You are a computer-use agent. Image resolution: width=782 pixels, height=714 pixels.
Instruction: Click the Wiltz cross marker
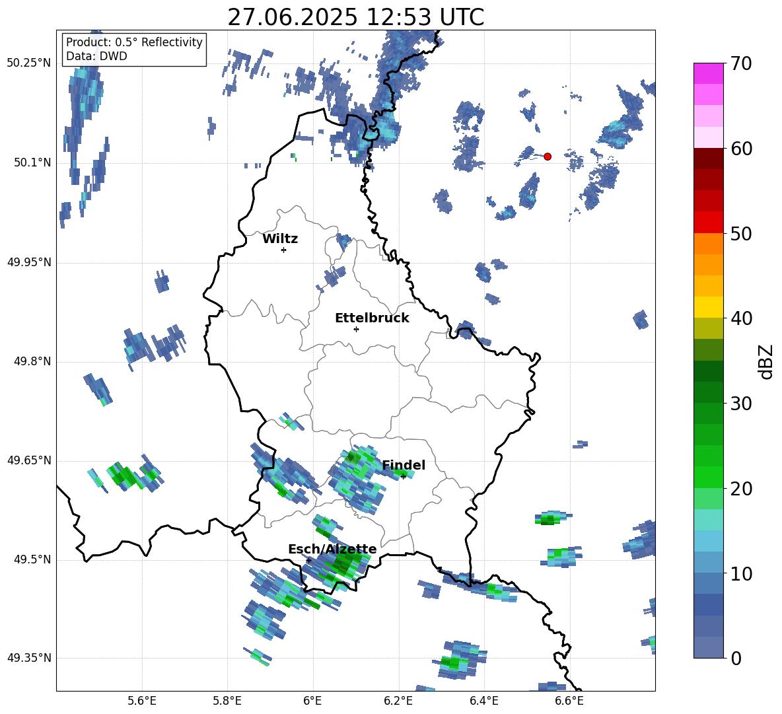[284, 250]
